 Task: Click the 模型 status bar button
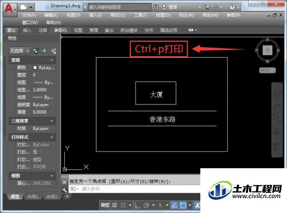click(105, 206)
